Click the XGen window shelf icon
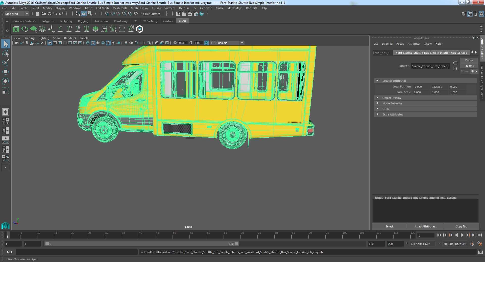Image resolution: width=485 pixels, height=292 pixels. click(x=16, y=29)
